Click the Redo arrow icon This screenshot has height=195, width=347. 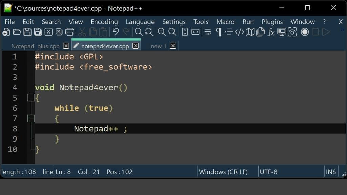point(126,32)
